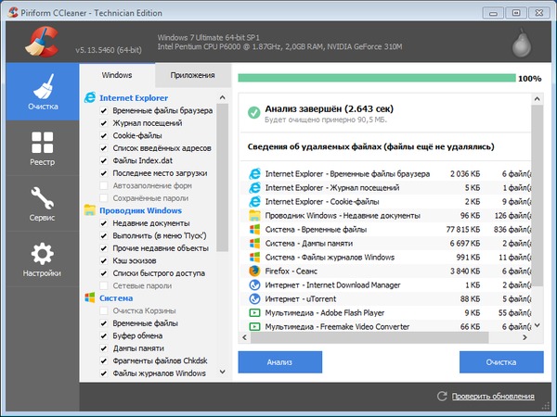Uncheck Временные файлы браузера checkbox
The width and height of the screenshot is (557, 417).
tap(104, 110)
